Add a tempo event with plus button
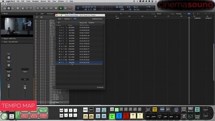The image size is (215, 121). (x=59, y=23)
